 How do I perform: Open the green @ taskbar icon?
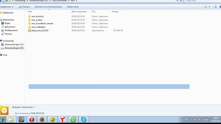pos(73,120)
